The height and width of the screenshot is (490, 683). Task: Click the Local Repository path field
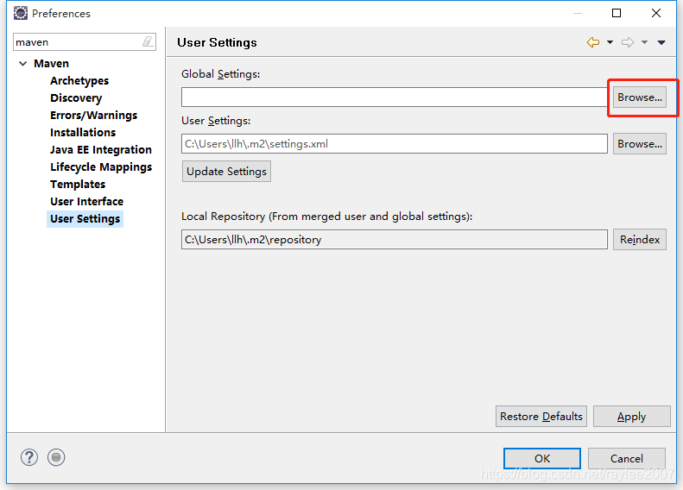[395, 239]
